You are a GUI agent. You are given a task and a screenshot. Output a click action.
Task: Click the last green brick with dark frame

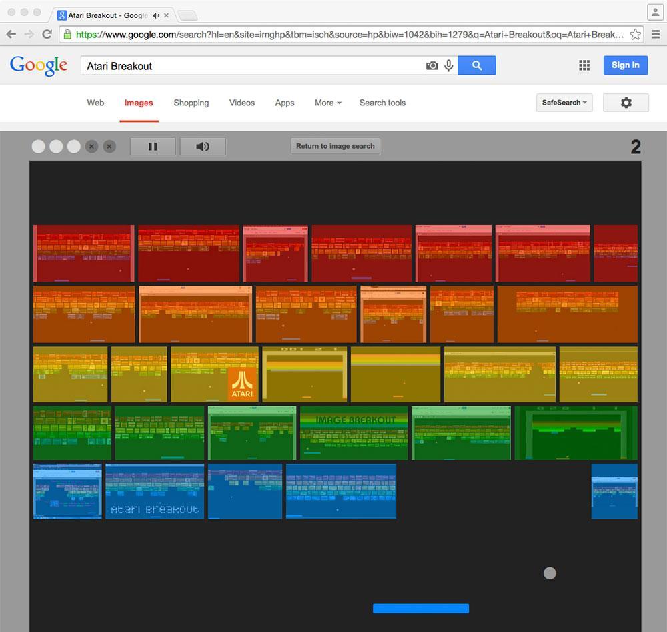(576, 433)
